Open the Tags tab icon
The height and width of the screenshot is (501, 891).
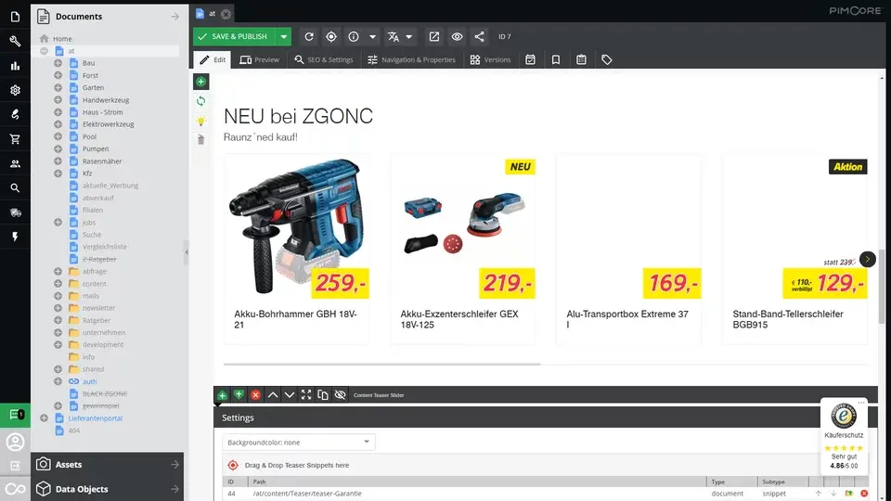607,59
